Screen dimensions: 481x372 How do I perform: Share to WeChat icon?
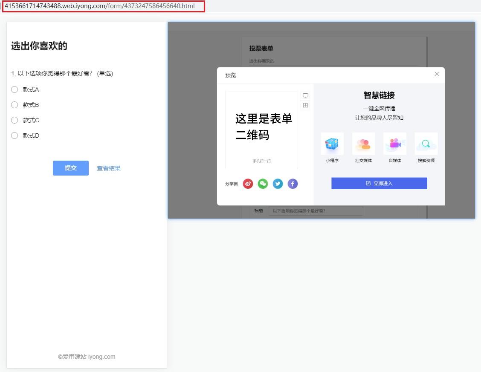(x=263, y=184)
